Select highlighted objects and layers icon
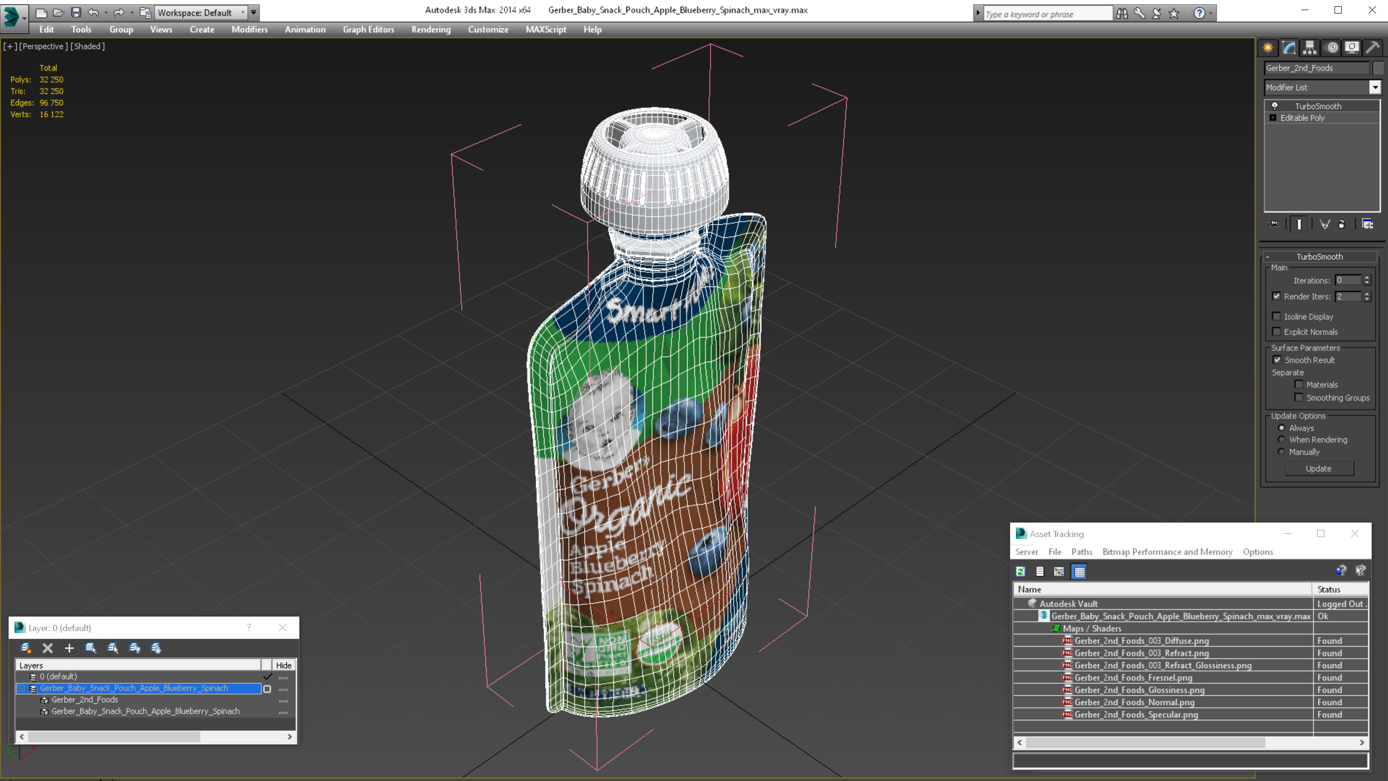Screen dimensions: 1388x781 pyautogui.click(x=91, y=648)
